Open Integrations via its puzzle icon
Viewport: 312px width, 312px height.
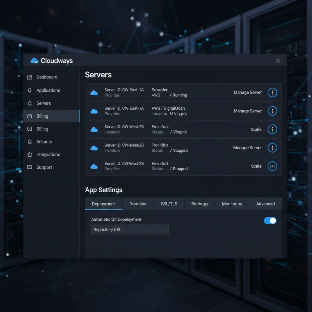click(30, 154)
